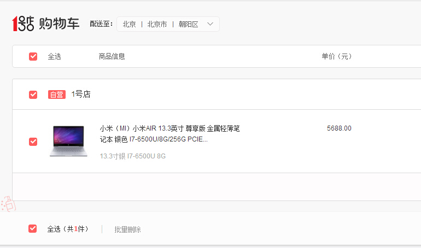Viewport: 421px width, 248px height.
Task: Select the price 5688.00 text
Action: pyautogui.click(x=339, y=128)
